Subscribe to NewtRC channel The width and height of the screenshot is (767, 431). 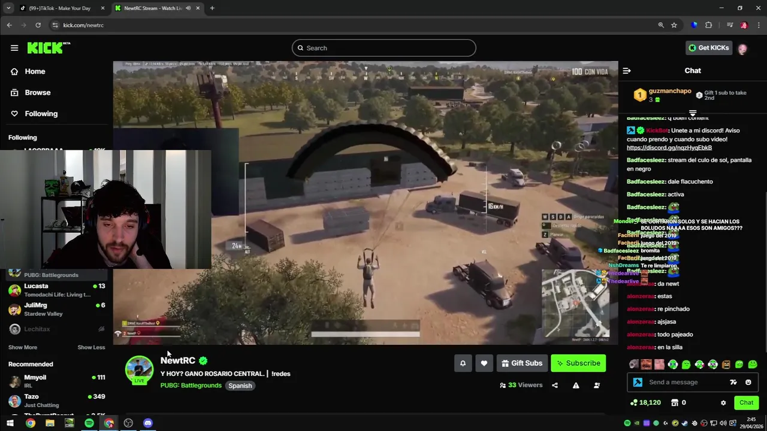pyautogui.click(x=578, y=363)
